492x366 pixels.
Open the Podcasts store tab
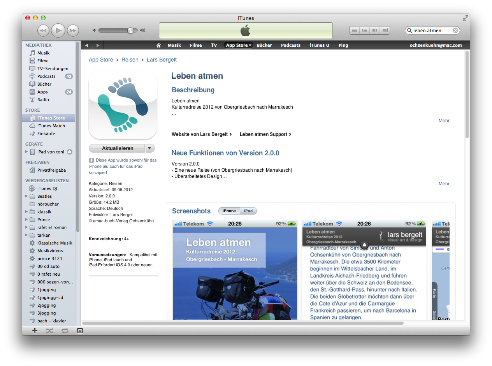click(291, 45)
